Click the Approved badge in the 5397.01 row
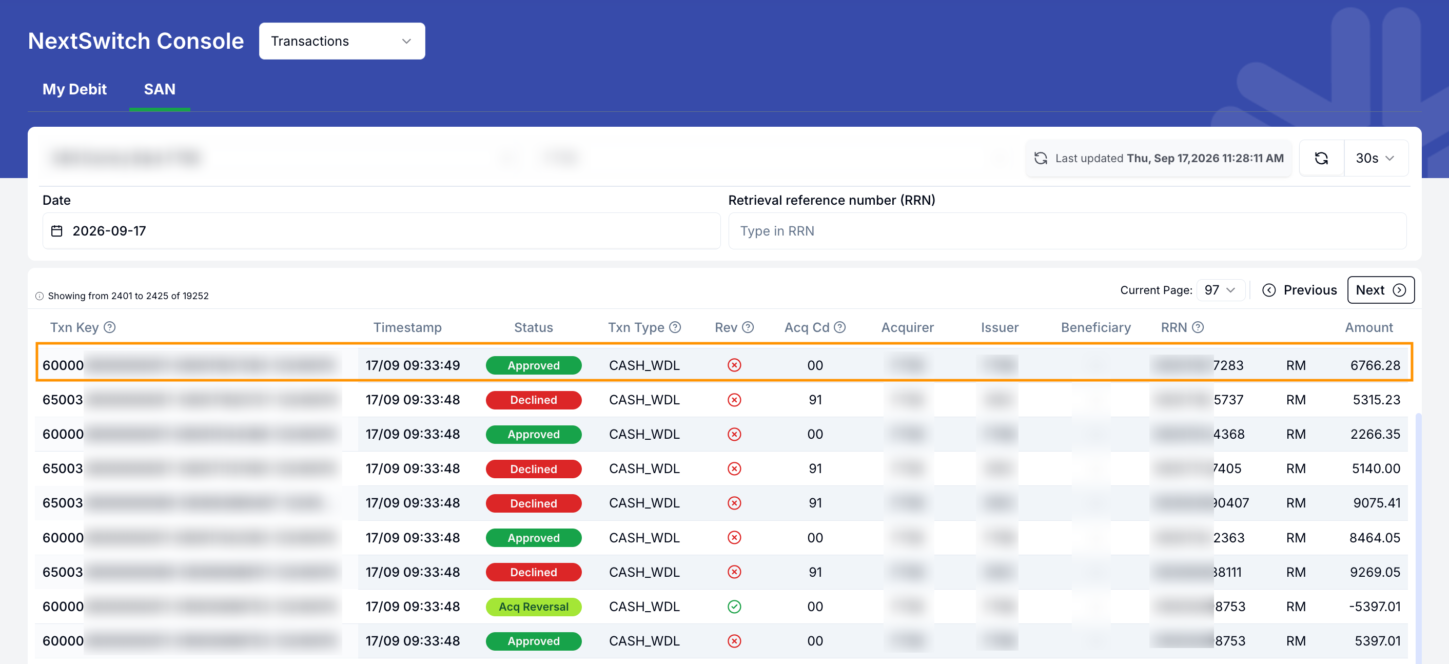This screenshot has width=1449, height=664. click(x=533, y=641)
